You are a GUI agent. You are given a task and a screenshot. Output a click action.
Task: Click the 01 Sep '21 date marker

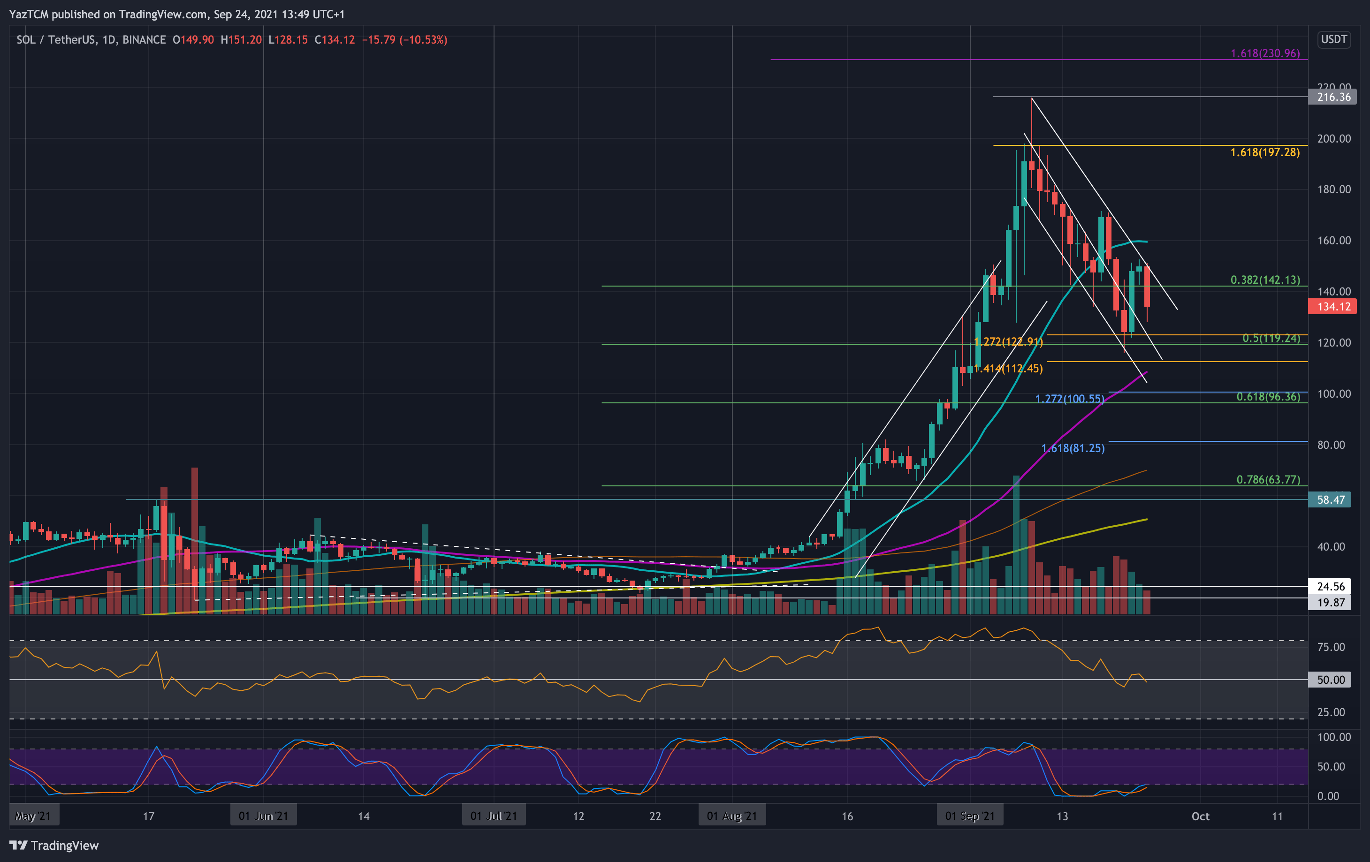tap(969, 816)
